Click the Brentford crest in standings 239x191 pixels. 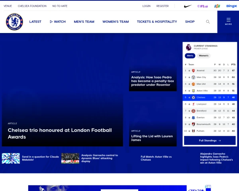point(194,111)
